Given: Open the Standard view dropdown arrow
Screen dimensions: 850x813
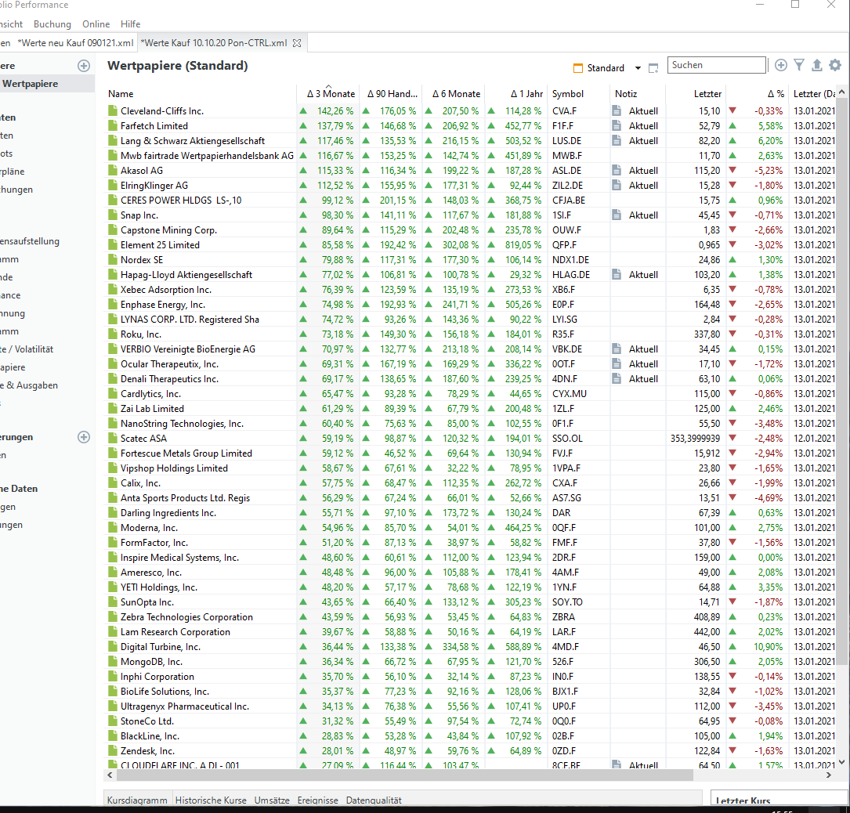Looking at the screenshot, I should (x=638, y=68).
